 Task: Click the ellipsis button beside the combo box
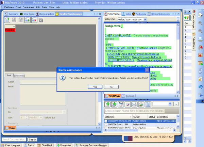[x=176, y=104]
